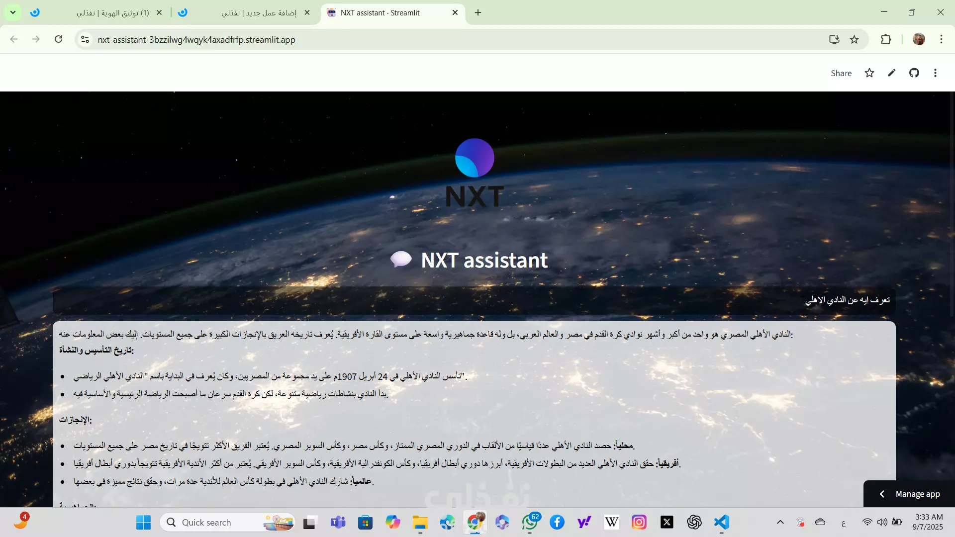Viewport: 955px width, 537px height.
Task: Open the clock showing 3:33 AM
Action: point(928,522)
